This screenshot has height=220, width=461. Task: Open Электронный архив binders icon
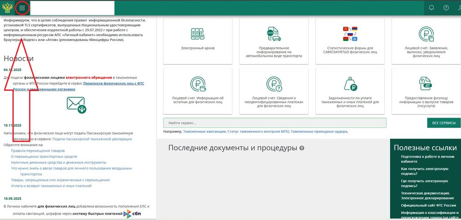tap(198, 34)
